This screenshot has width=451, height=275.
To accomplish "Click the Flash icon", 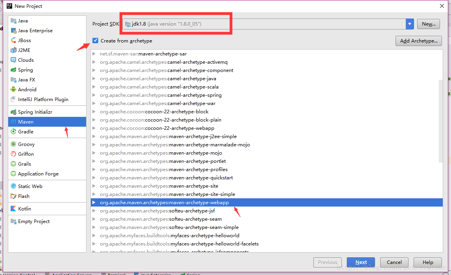I will click(x=13, y=196).
